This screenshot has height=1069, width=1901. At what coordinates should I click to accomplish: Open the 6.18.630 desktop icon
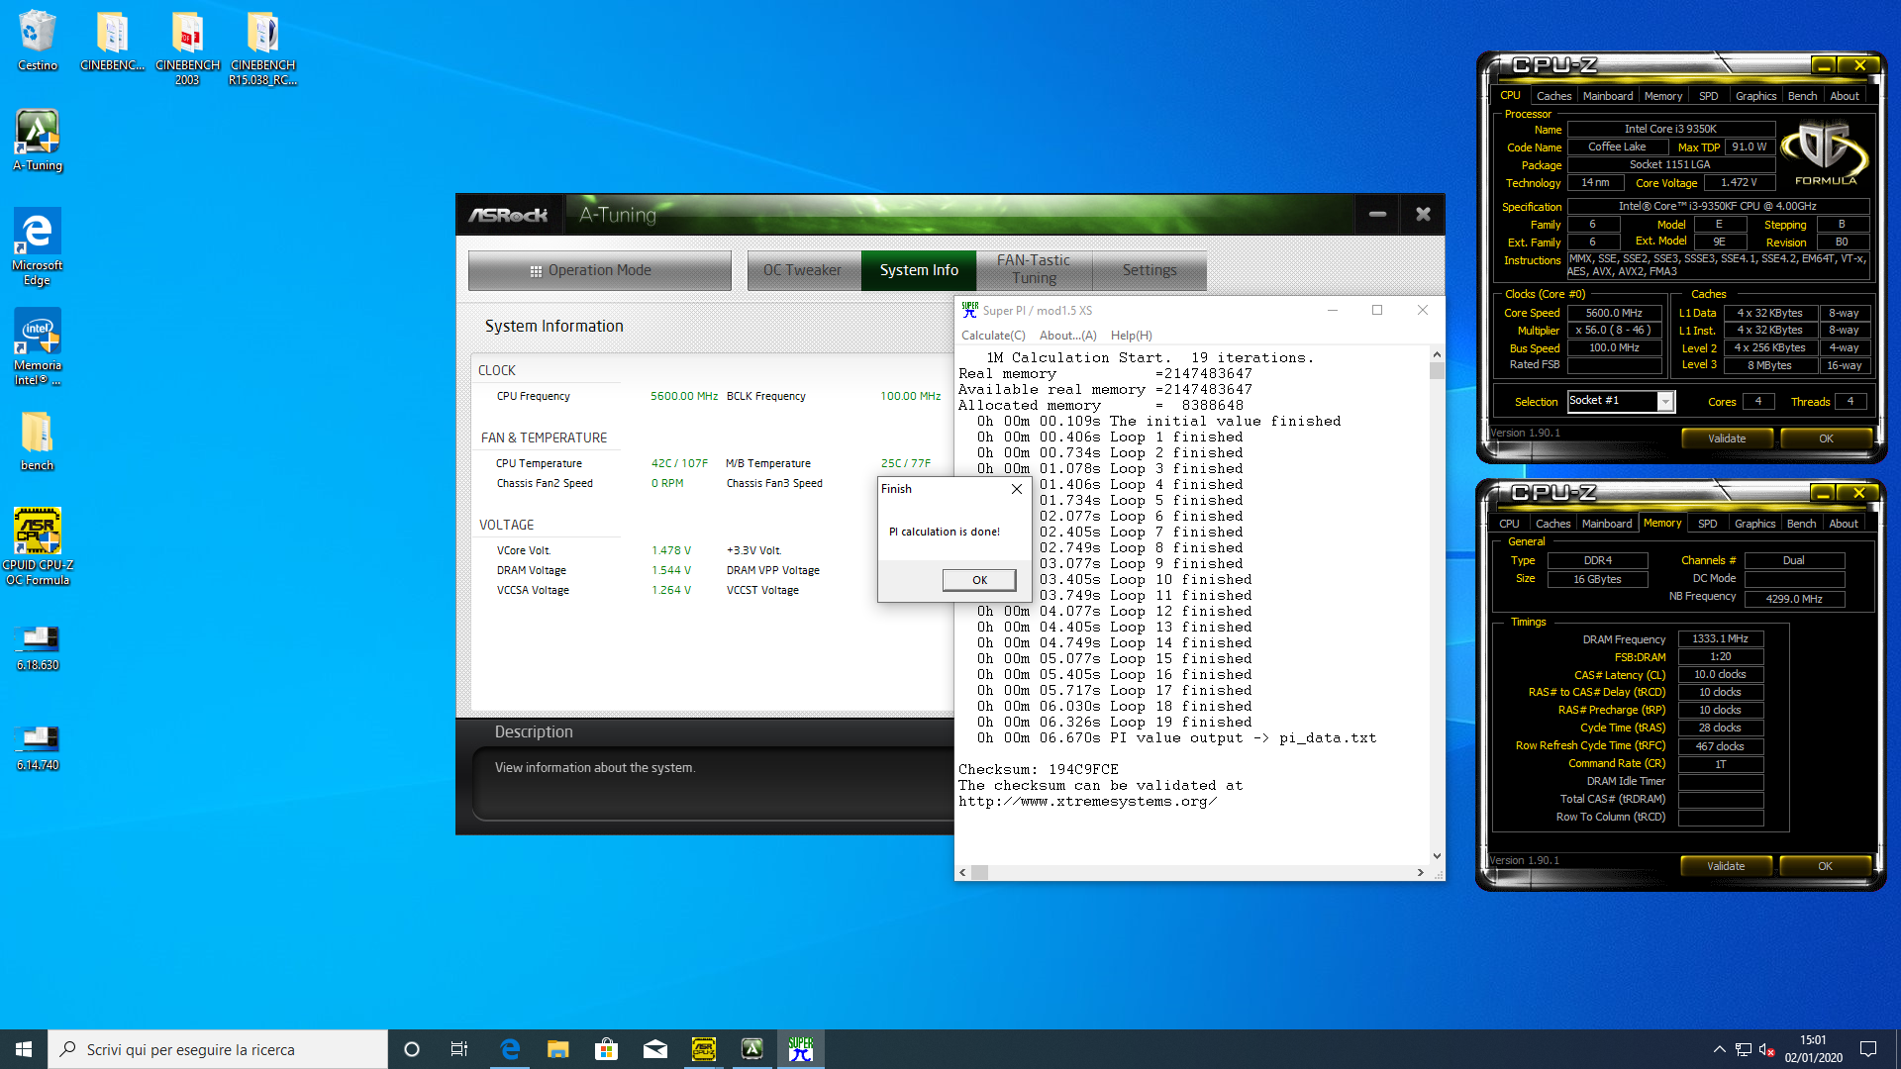(38, 648)
